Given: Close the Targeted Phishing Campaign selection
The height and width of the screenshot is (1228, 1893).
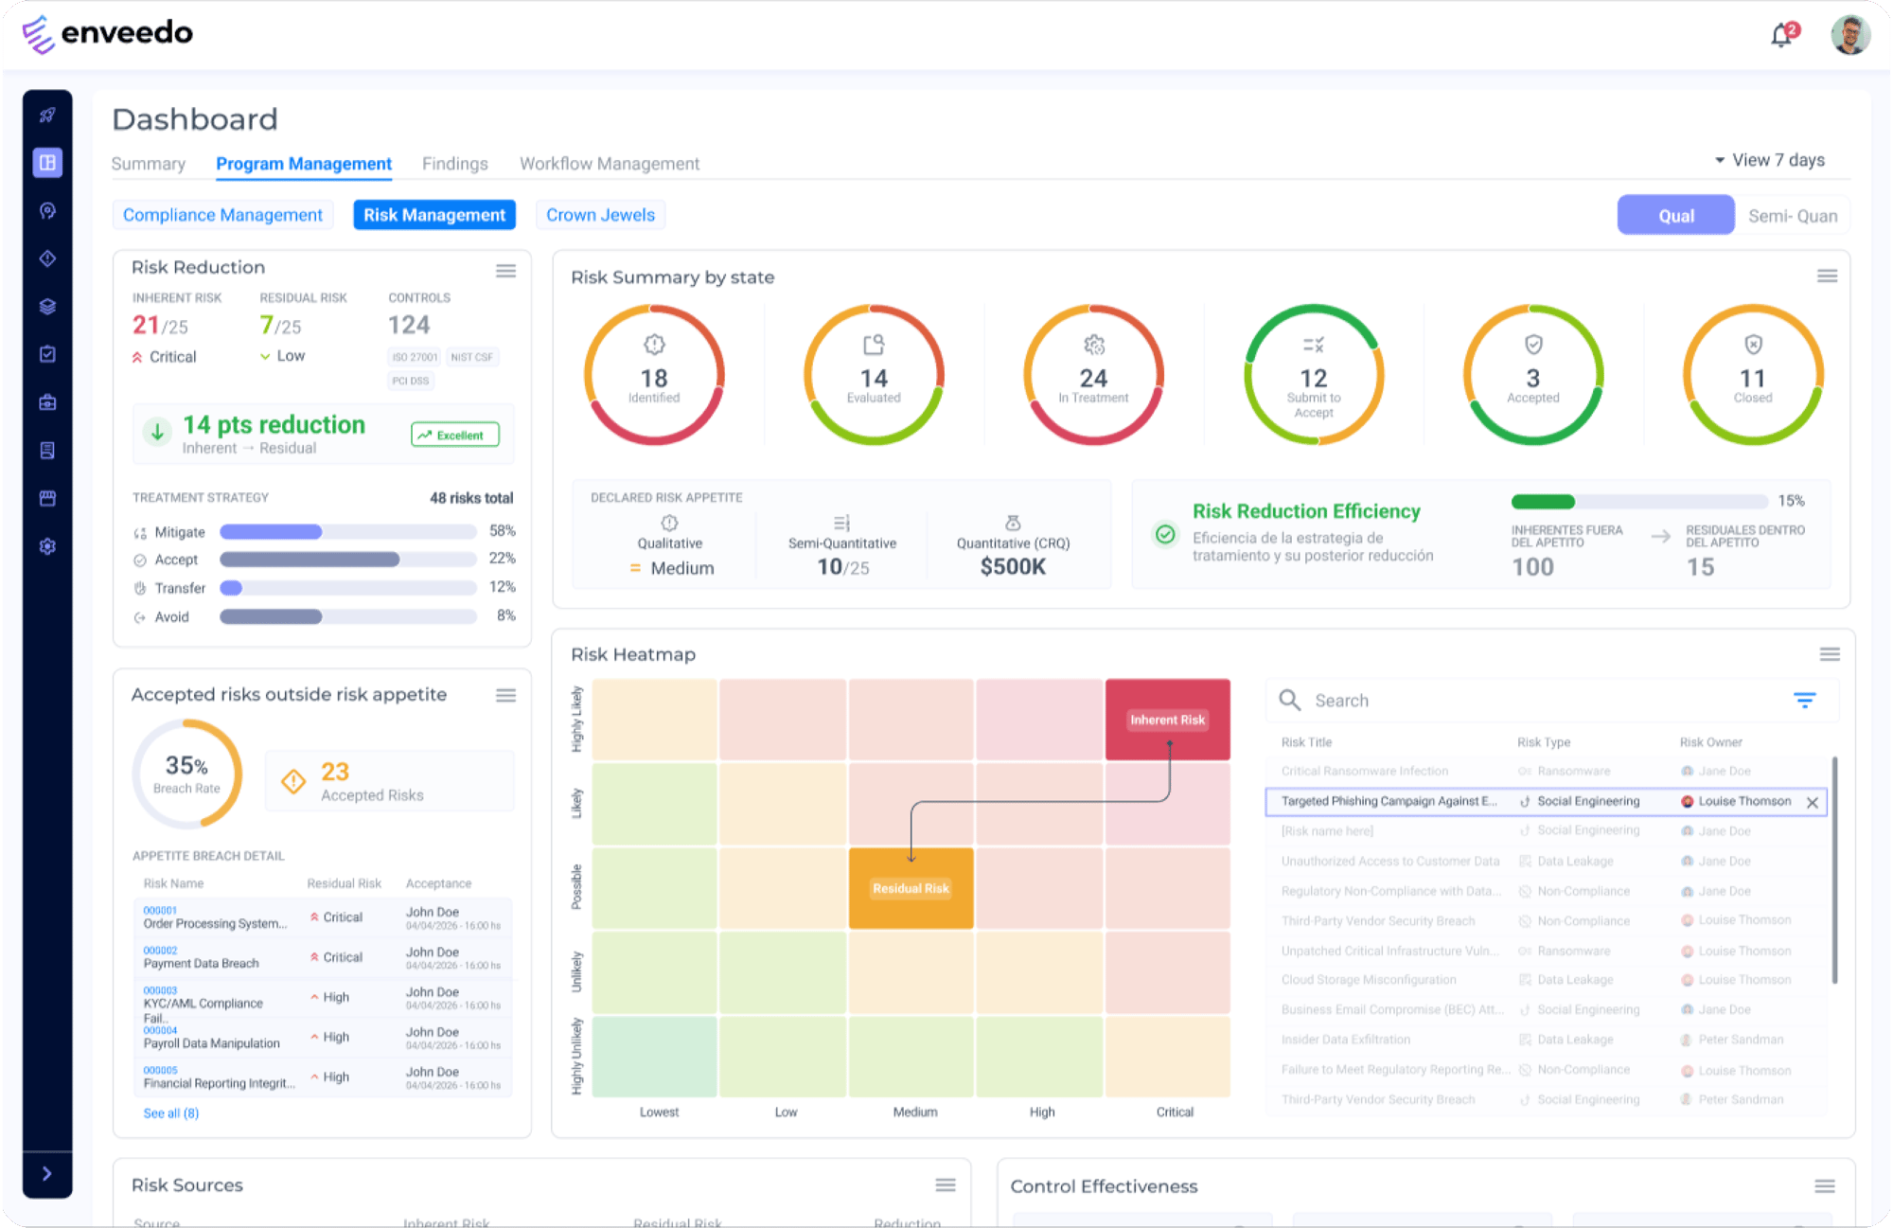Looking at the screenshot, I should click(1813, 802).
